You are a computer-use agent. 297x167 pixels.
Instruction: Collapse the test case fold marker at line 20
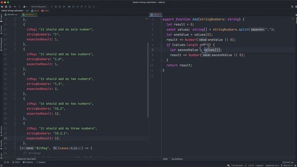pyautogui.click(x=15, y=74)
